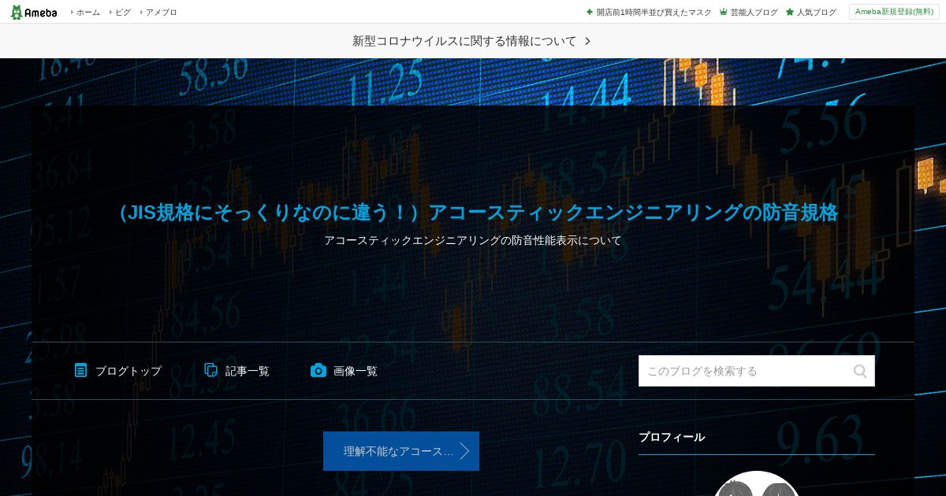Click the 画像一覧 camera icon
The image size is (946, 496).
[x=318, y=370]
